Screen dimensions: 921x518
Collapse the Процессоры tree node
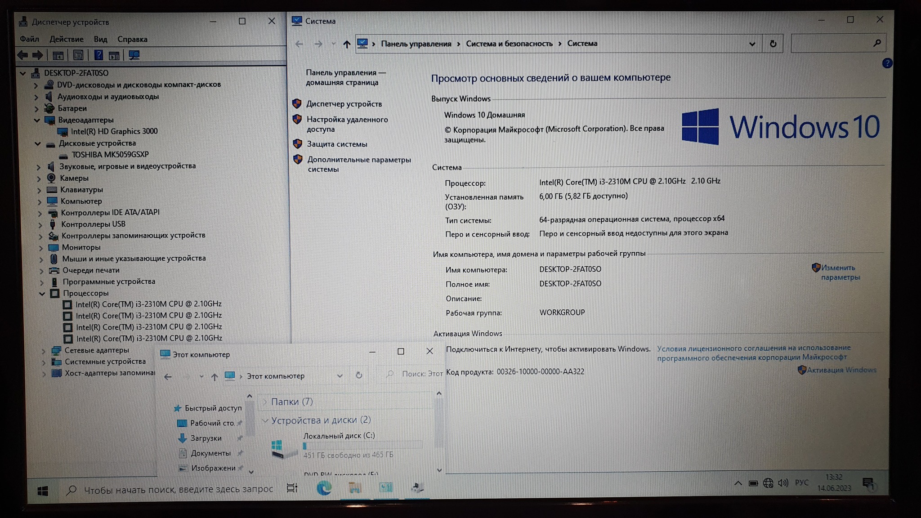[42, 294]
